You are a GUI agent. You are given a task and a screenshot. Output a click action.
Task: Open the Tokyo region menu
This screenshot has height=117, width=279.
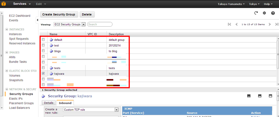pos(254,4)
